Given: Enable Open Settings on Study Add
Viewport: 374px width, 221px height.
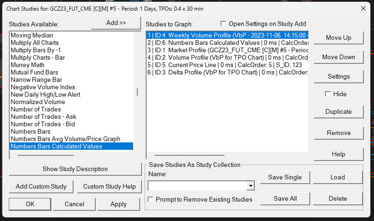Looking at the screenshot, I should [x=224, y=24].
